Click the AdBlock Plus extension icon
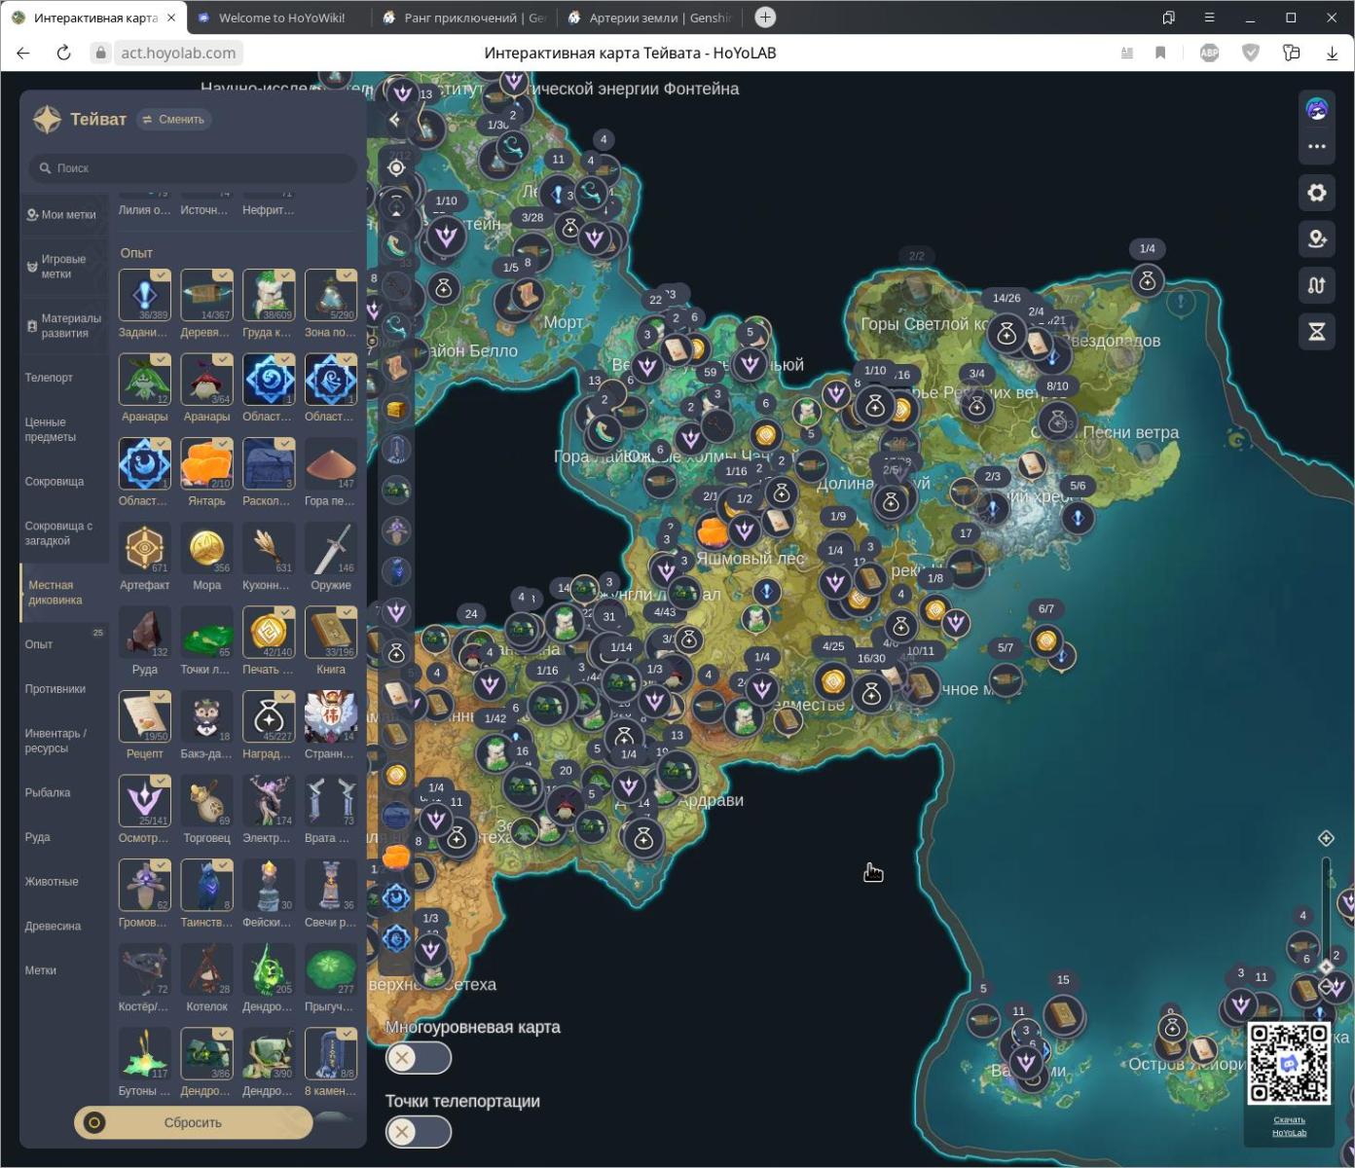 (x=1209, y=54)
